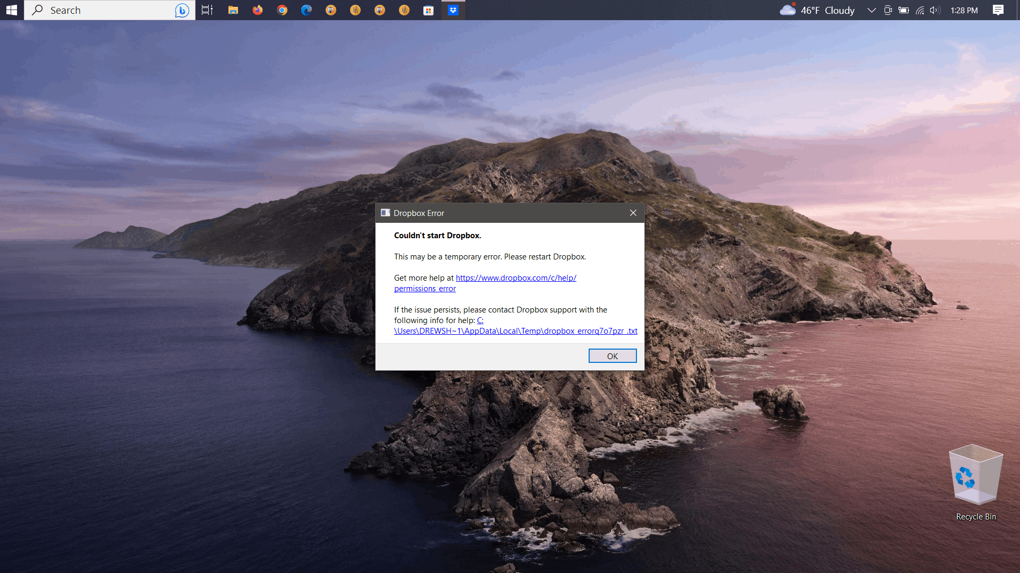This screenshot has width=1020, height=573.
Task: Open Google Chrome from the taskbar
Action: pos(282,10)
